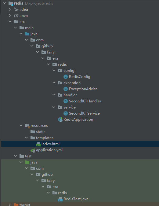Select the ExceptionAdvice class
The width and height of the screenshot is (159, 206).
pyautogui.click(x=83, y=89)
